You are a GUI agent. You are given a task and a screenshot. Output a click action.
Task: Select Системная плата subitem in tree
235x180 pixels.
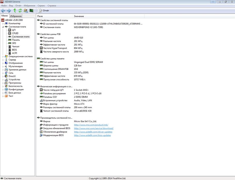[21, 37]
